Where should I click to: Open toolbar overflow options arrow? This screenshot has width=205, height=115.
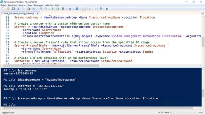click(110, 9)
